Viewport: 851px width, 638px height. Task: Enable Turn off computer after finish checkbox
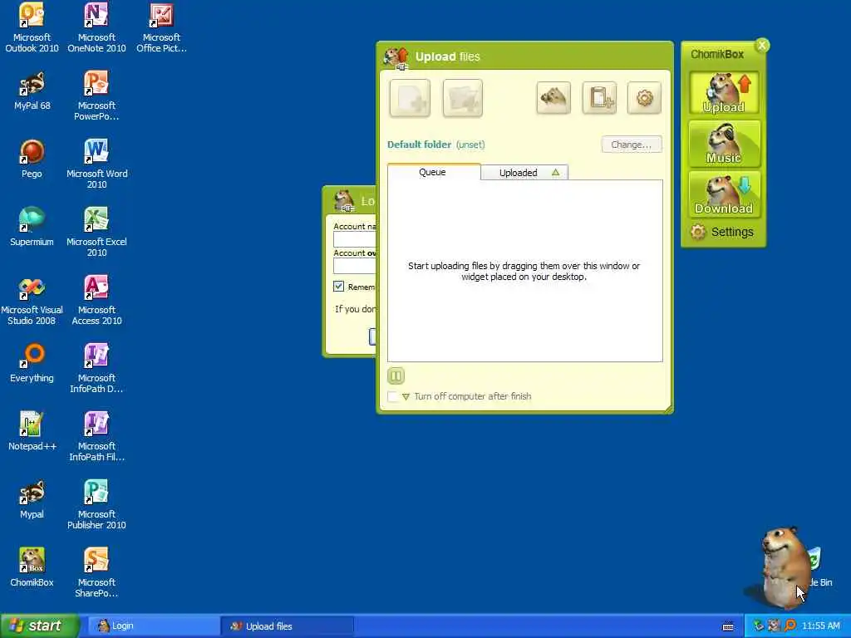393,396
